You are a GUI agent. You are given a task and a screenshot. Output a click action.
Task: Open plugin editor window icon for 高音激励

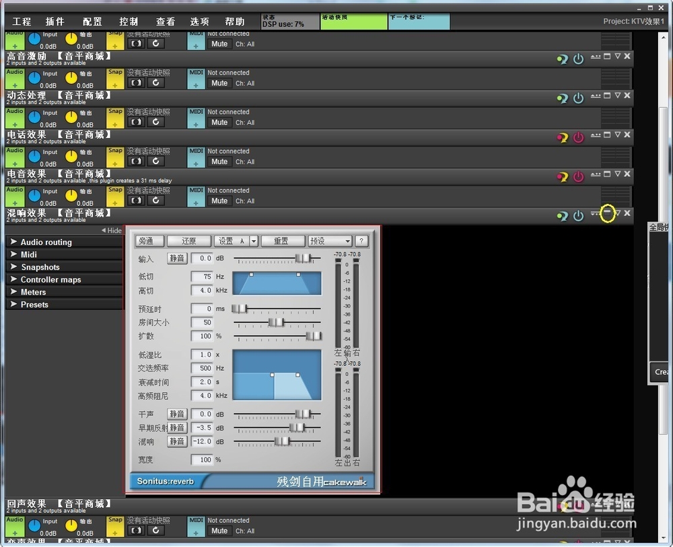click(607, 57)
